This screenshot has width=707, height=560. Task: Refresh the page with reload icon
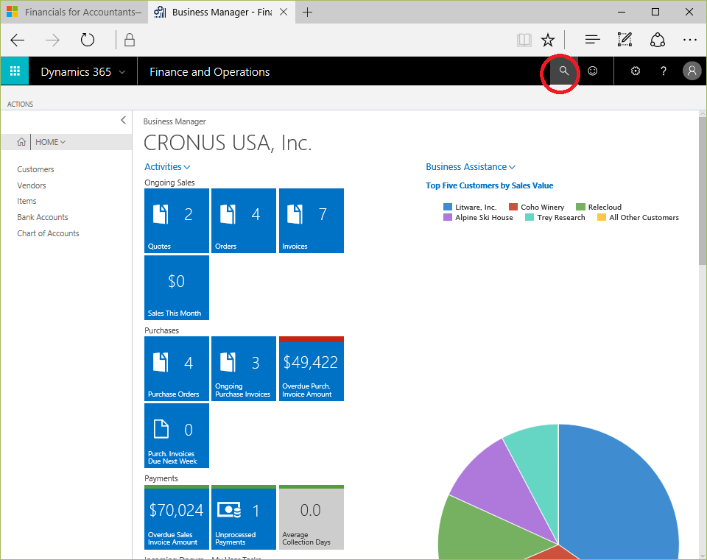click(88, 40)
